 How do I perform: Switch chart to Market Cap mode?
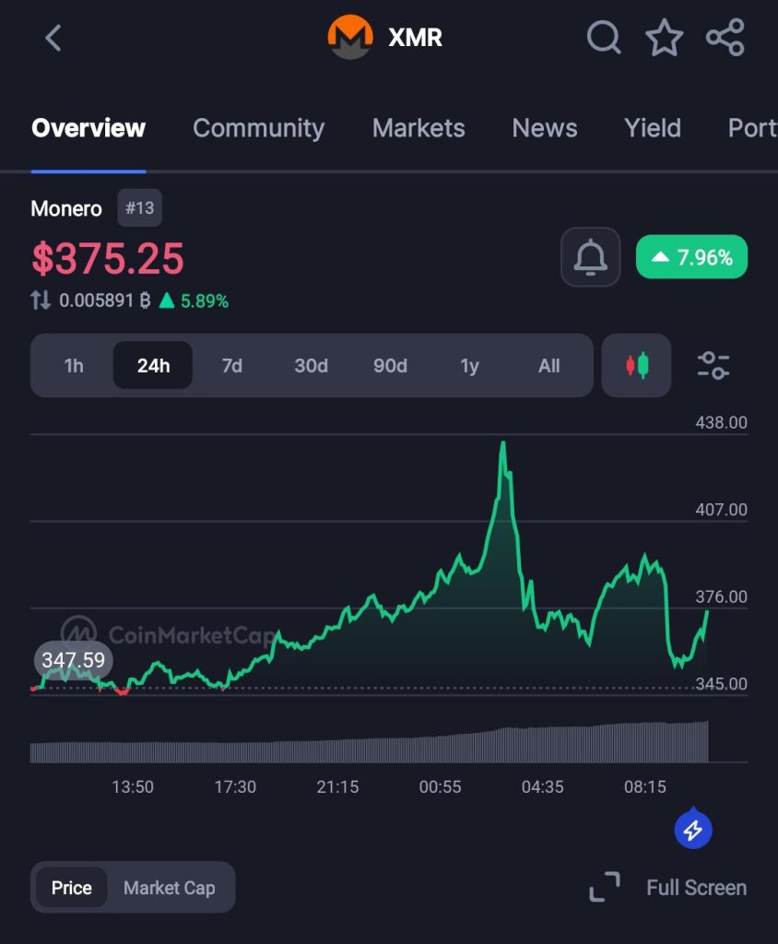pyautogui.click(x=170, y=888)
